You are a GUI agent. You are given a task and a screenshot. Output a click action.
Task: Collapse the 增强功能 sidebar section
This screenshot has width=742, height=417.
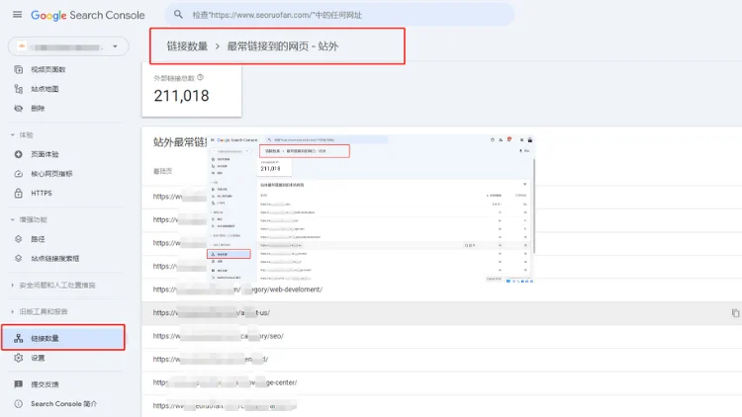click(29, 219)
